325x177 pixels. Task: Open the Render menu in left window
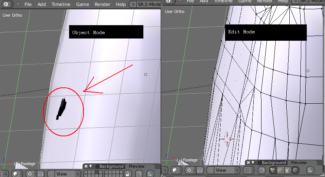pyautogui.click(x=103, y=4)
